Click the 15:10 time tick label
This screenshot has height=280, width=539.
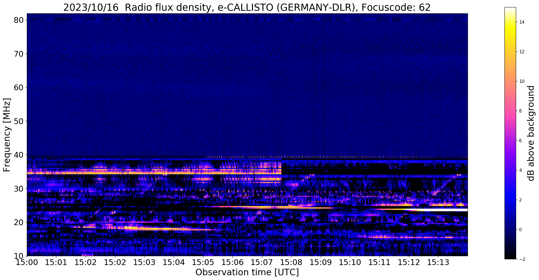[350, 262]
